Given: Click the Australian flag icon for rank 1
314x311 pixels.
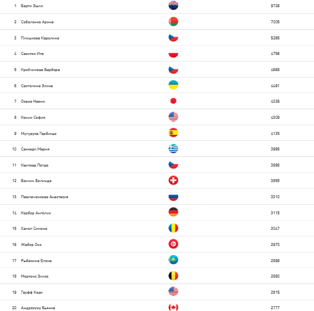Looking at the screenshot, I should (173, 5).
